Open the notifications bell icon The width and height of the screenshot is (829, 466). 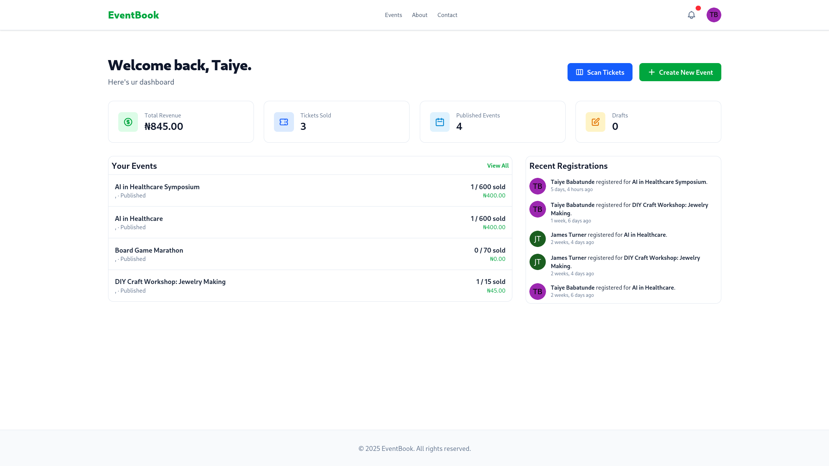click(x=691, y=15)
